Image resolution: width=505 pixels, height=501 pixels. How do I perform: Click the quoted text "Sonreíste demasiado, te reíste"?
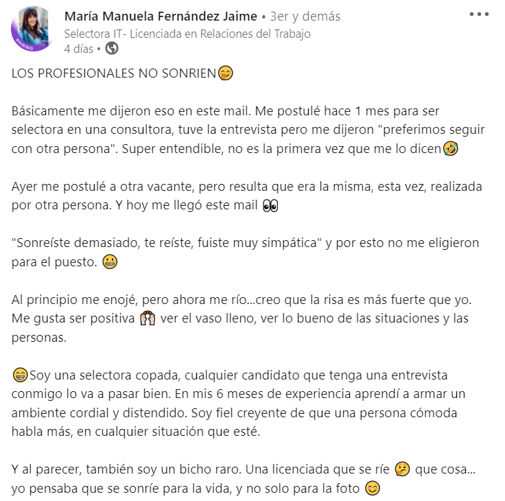(137, 243)
